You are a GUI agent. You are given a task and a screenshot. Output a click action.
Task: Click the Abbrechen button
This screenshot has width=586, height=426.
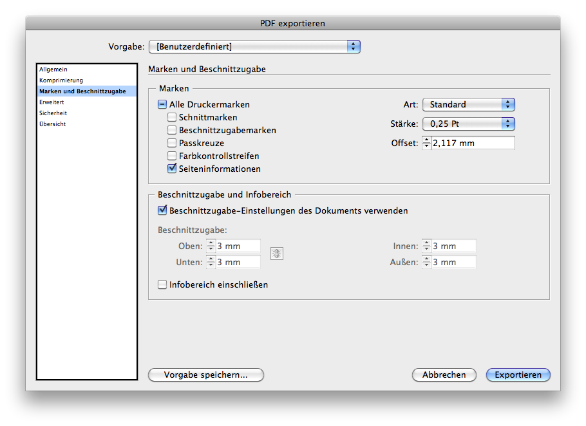pyautogui.click(x=444, y=375)
